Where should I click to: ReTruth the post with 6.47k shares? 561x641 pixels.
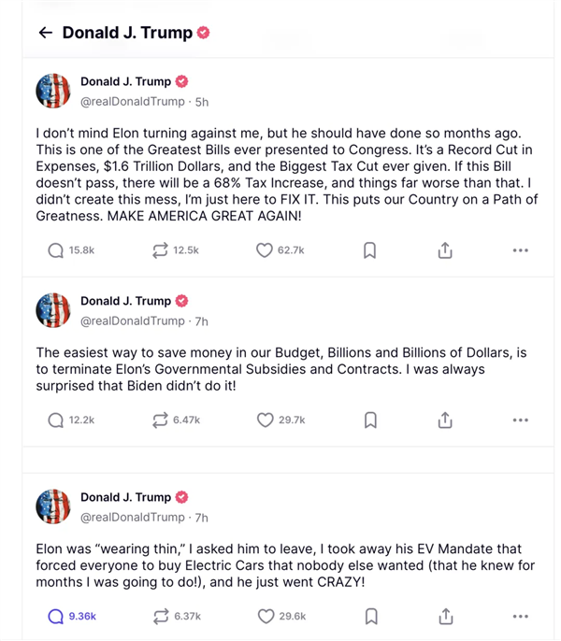click(160, 420)
